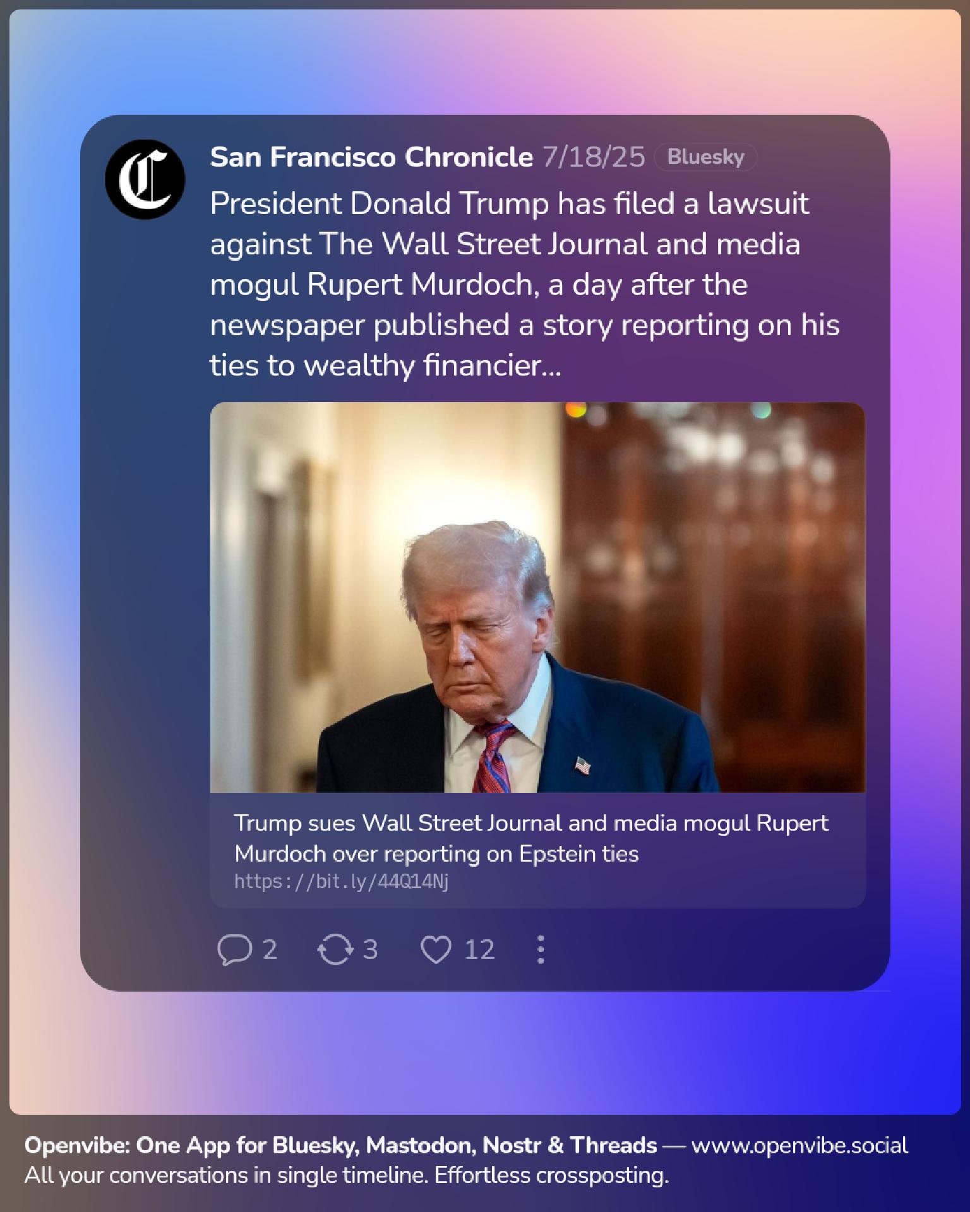Click the like count 12
This screenshot has width=970, height=1212.
click(479, 949)
